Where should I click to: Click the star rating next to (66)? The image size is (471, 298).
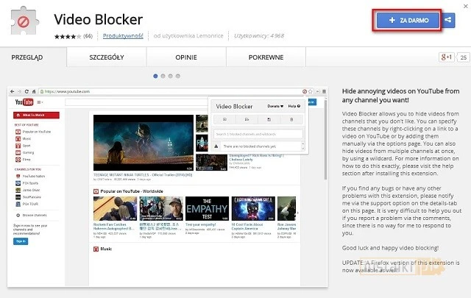68,36
